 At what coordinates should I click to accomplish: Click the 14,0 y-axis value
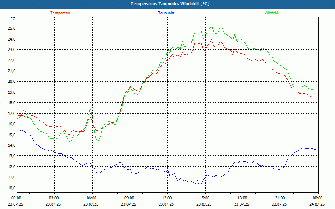(12, 145)
